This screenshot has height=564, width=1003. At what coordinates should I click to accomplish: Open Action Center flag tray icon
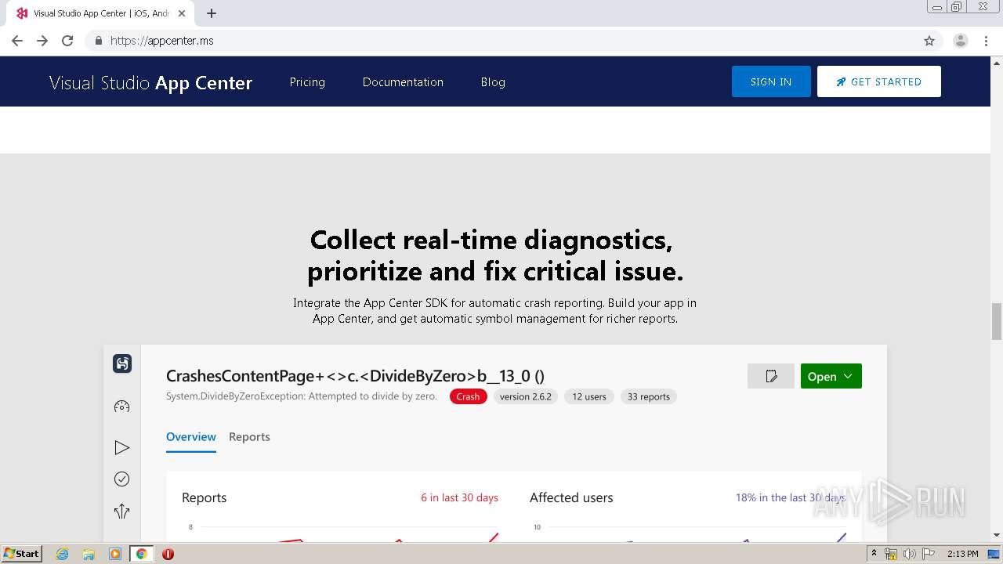click(928, 554)
